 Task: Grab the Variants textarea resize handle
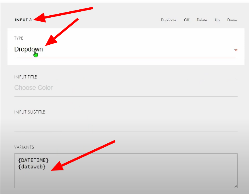click(236, 186)
